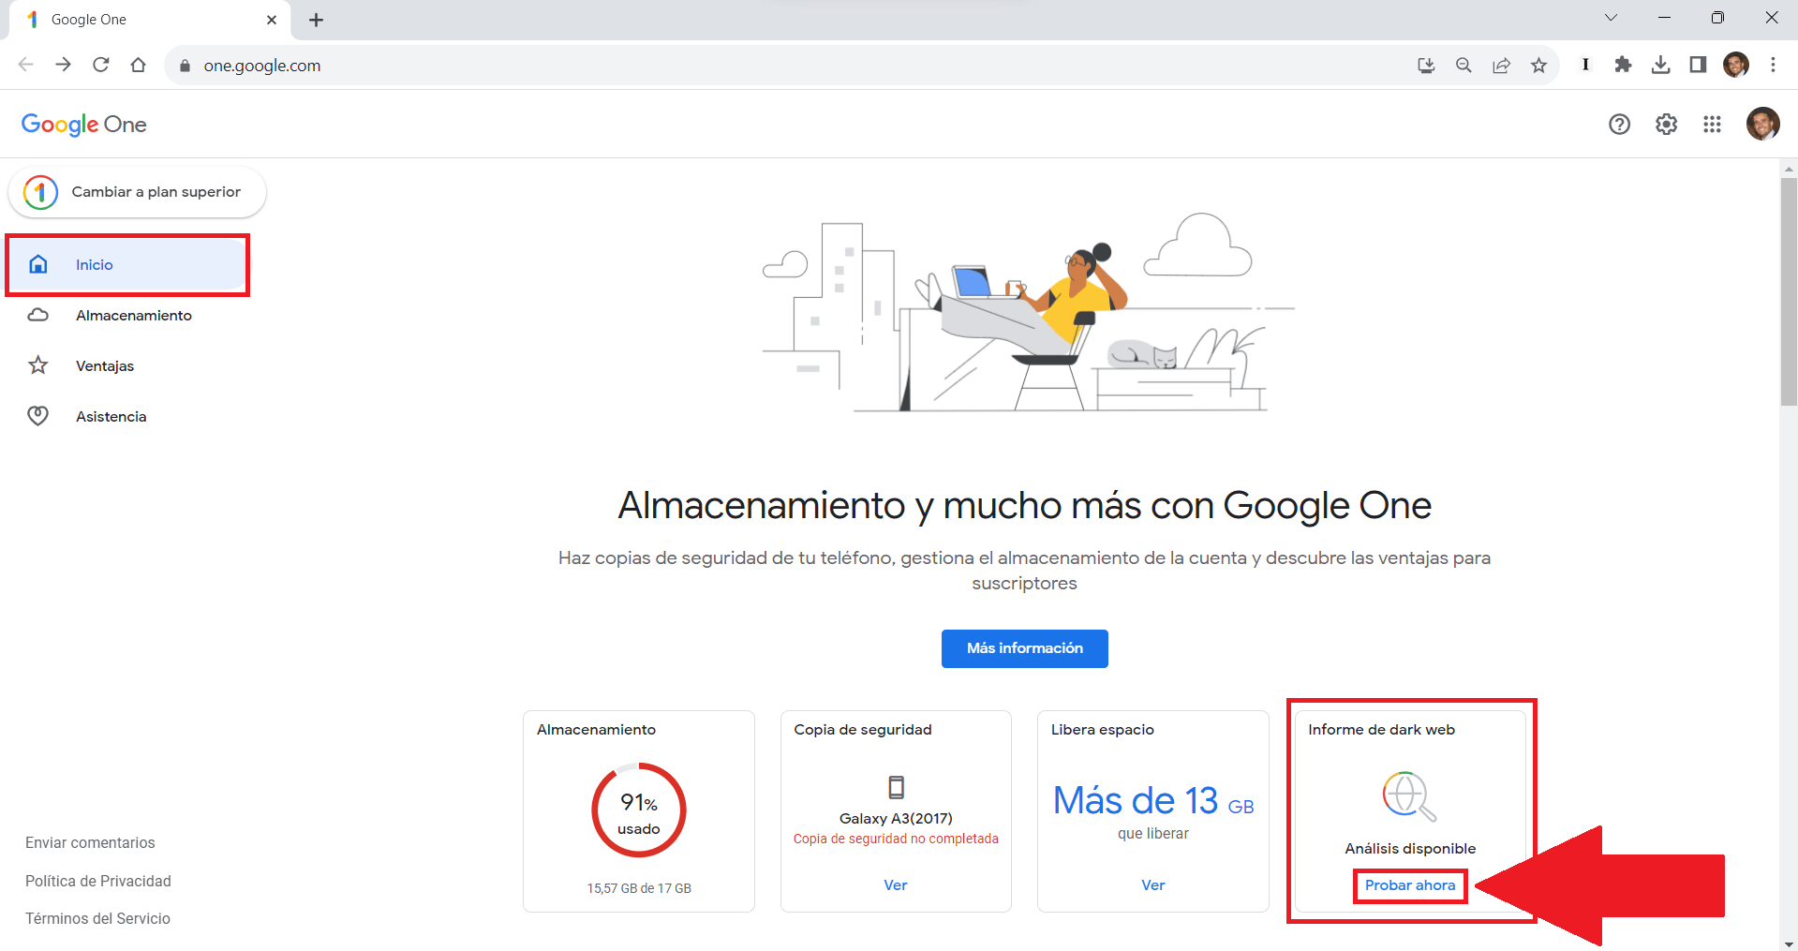Viewport: 1798px width, 951px height.
Task: Click 'Galaxy A3(2017)' device name
Action: pos(896,818)
